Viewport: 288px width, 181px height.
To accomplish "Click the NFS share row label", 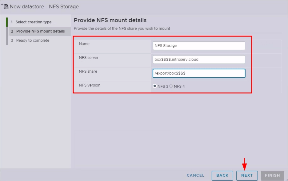I will pos(88,71).
